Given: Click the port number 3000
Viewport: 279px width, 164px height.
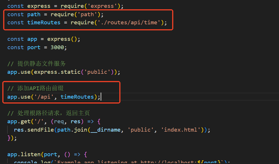Looking at the screenshot, I should pos(57,47).
